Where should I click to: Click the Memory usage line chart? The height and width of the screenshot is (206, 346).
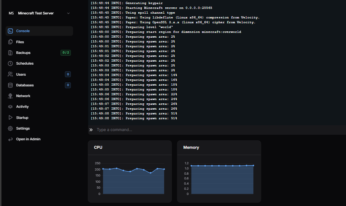(x=222, y=179)
